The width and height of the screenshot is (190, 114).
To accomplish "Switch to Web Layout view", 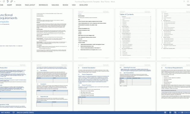I will (x=176, y=112).
